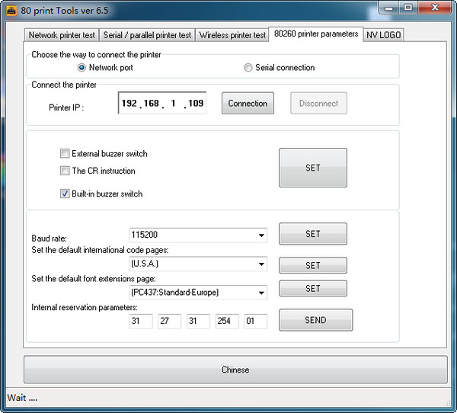Select the Serial connection radio button
The image size is (457, 413).
pos(248,68)
